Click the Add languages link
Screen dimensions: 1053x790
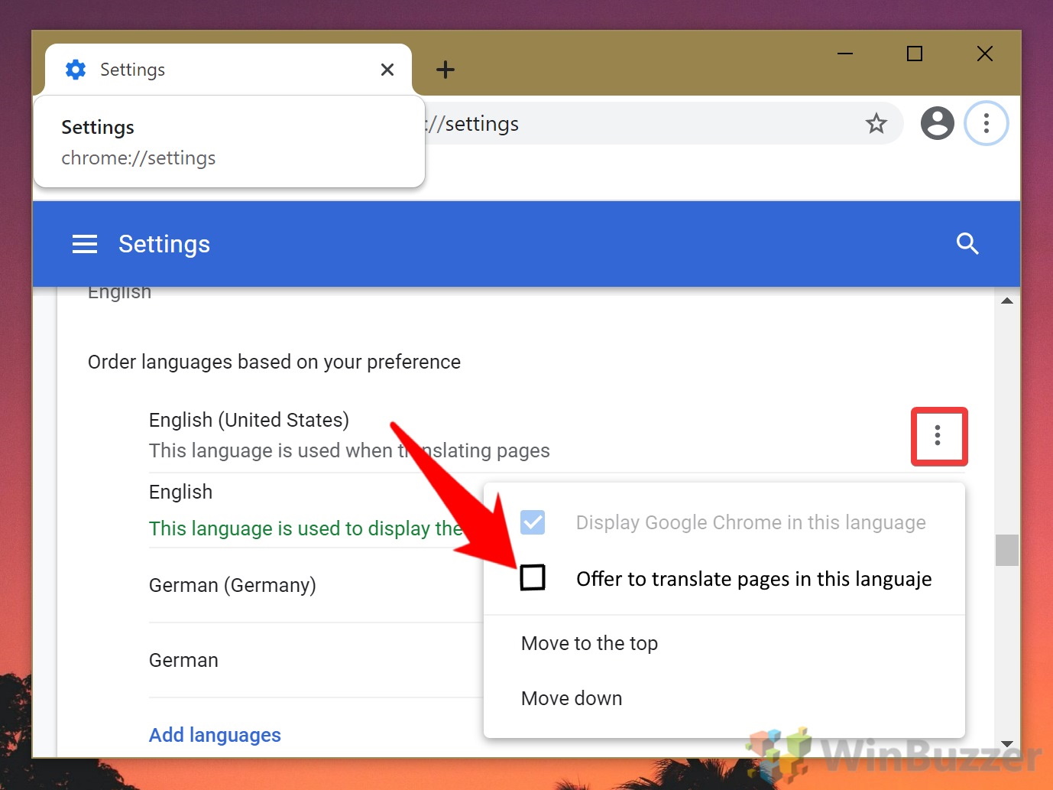point(215,735)
